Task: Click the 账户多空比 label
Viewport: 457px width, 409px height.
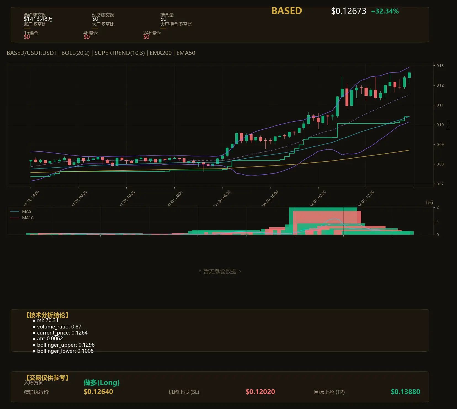Action: [35, 24]
